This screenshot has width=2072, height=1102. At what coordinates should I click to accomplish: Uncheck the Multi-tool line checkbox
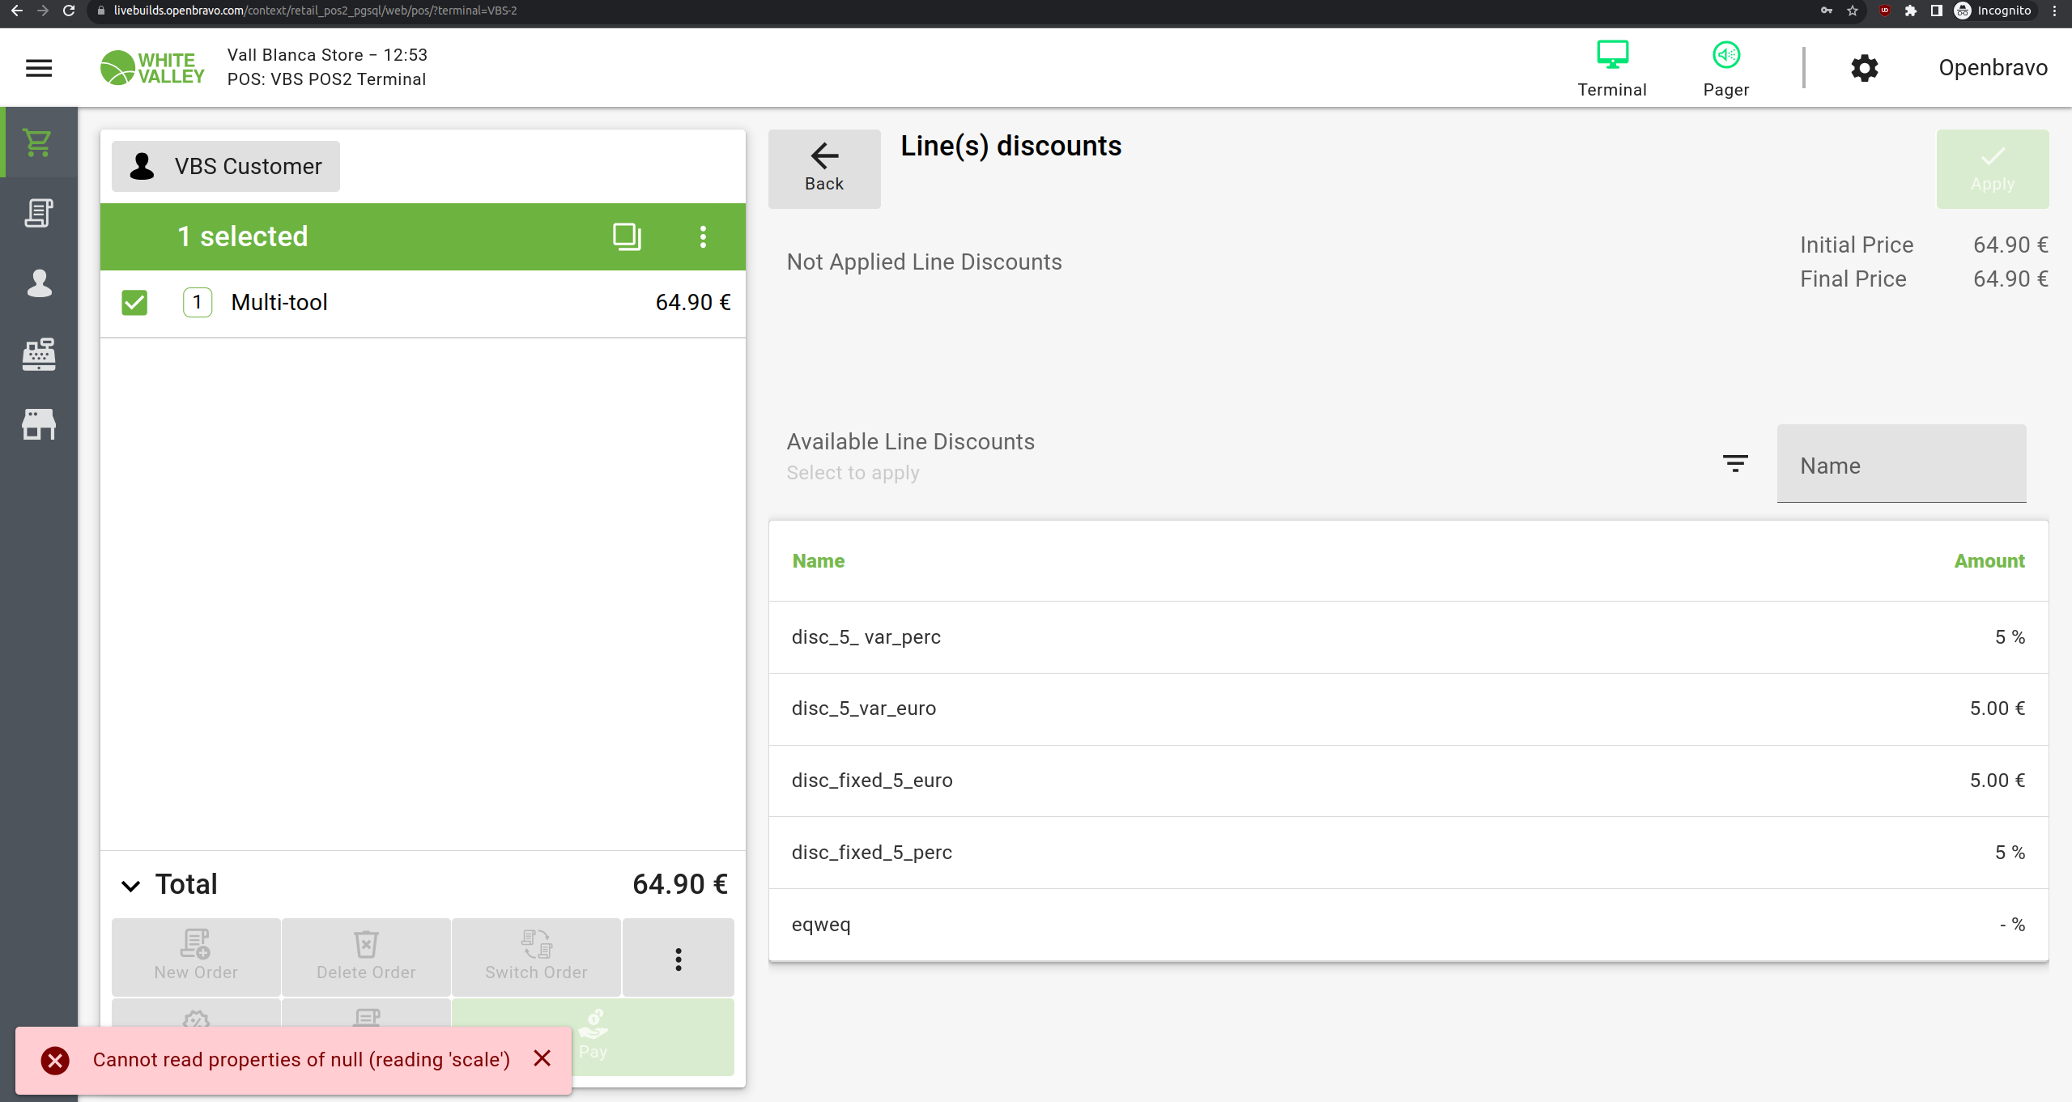tap(134, 303)
